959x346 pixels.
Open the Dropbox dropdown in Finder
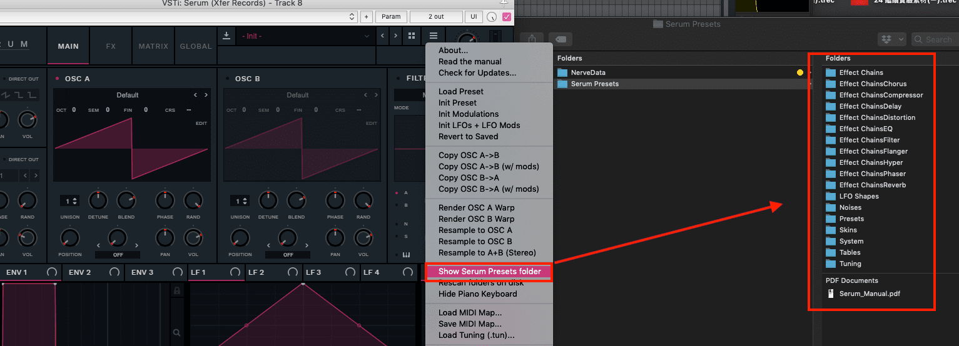tap(892, 39)
